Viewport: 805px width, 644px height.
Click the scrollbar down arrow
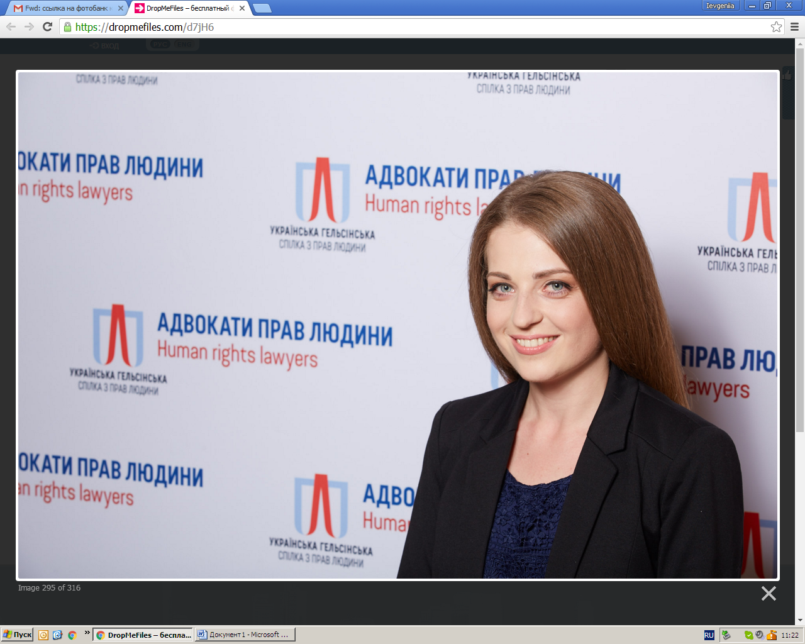(x=800, y=620)
